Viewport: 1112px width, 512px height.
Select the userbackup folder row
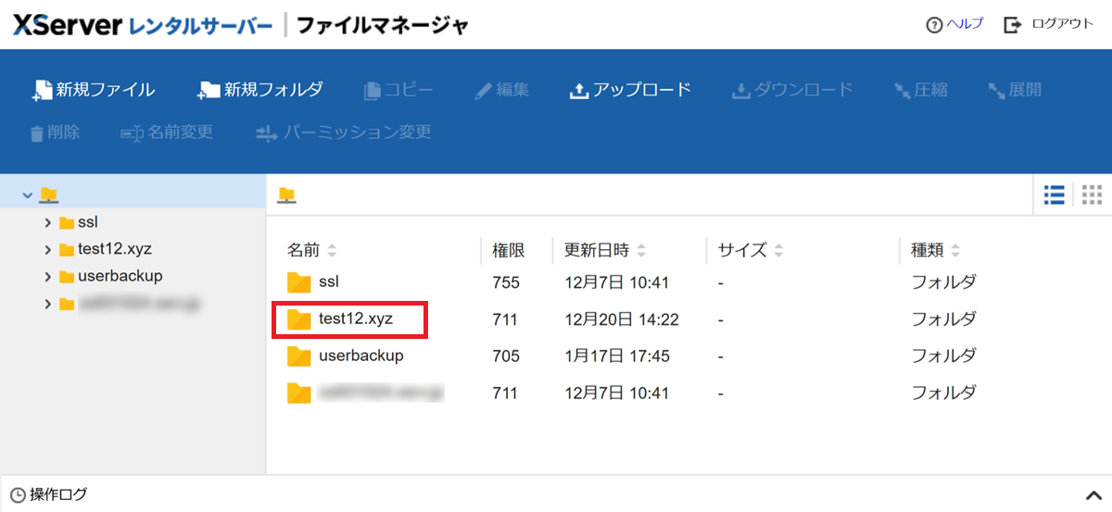click(360, 356)
